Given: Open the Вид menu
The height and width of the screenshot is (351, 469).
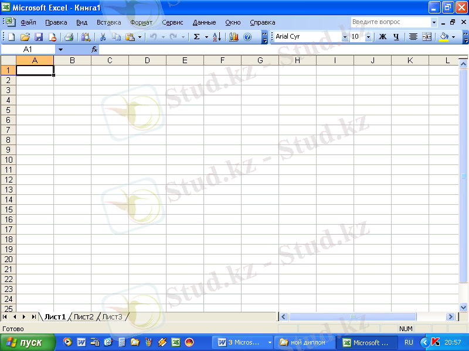Looking at the screenshot, I should point(81,22).
